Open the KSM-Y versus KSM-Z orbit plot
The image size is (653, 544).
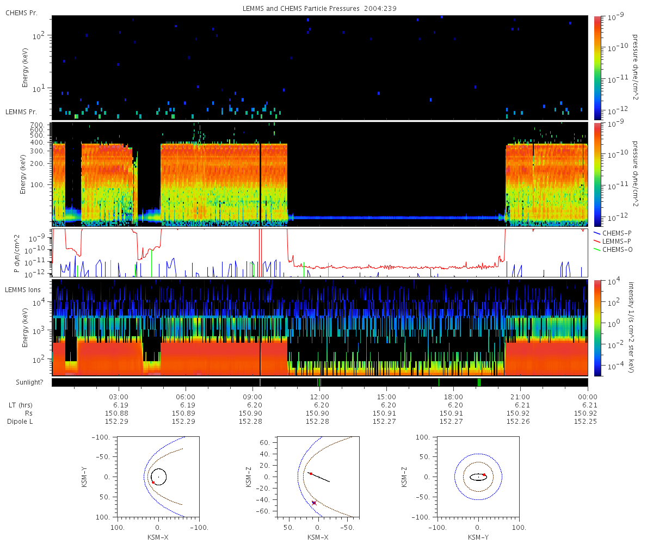pos(478,477)
